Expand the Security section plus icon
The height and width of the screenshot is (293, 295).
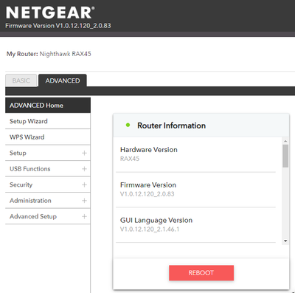pyautogui.click(x=84, y=185)
